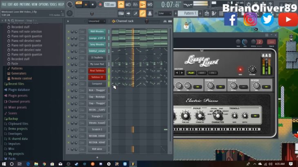Toggle typing keyboard to piano icon
Viewport: 298px width, 167px height.
[121, 13]
